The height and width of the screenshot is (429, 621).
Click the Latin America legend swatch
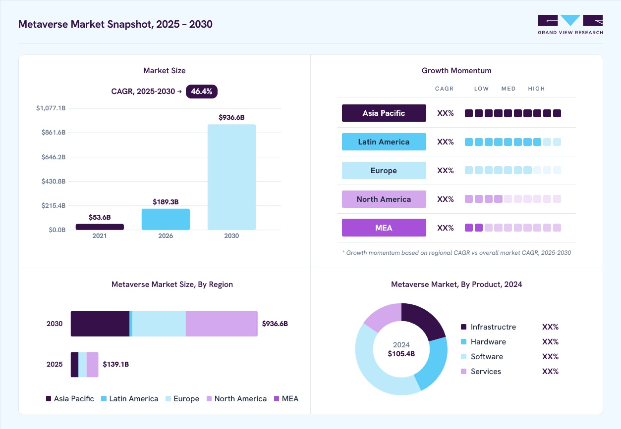coord(104,399)
